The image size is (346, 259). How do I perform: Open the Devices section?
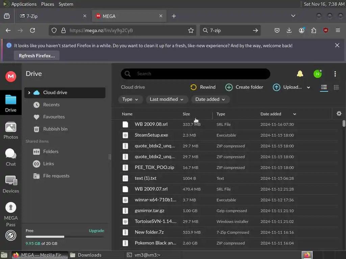pos(10,184)
